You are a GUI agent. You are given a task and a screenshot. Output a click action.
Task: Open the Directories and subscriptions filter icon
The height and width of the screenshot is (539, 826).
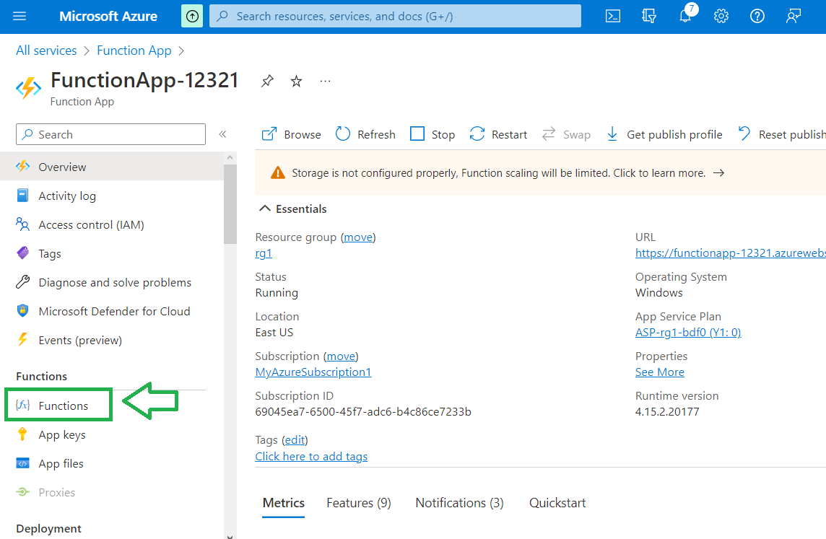(649, 17)
